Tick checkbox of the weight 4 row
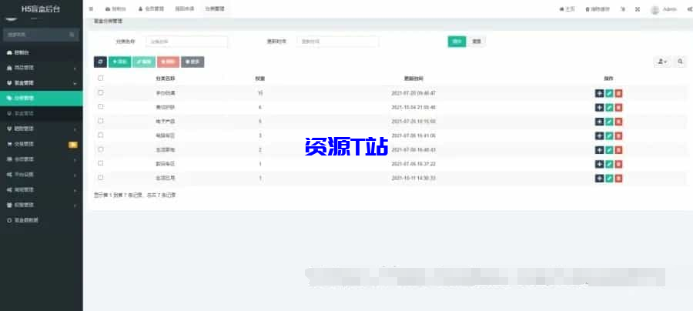Viewport: 693px width, 311px height. 101,106
